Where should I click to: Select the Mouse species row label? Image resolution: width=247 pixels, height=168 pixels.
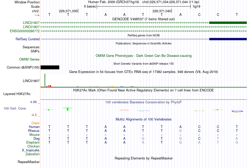pos(35,135)
